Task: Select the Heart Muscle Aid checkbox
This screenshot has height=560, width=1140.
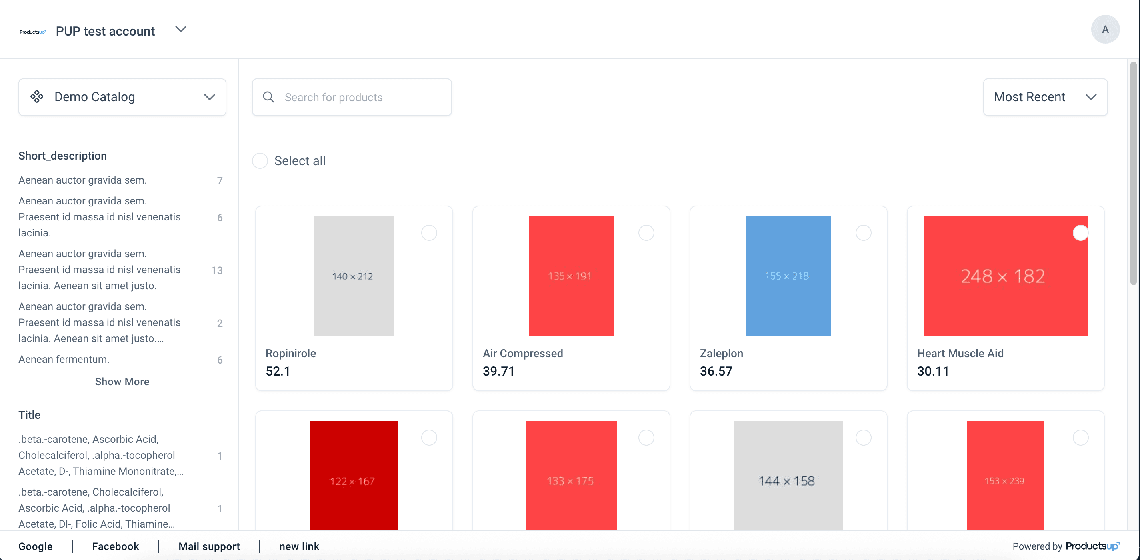Action: click(x=1080, y=233)
